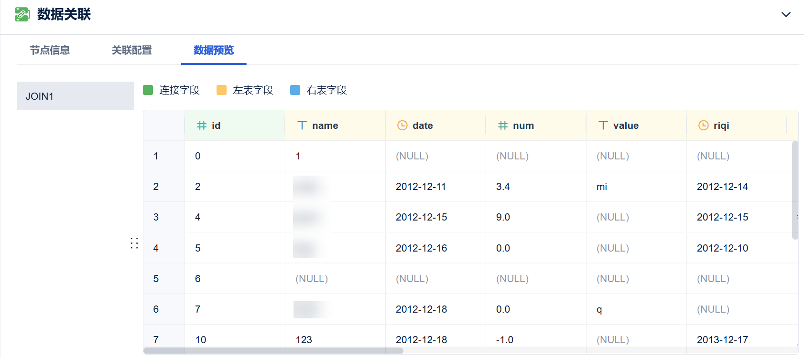The height and width of the screenshot is (358, 804).
Task: Select the 数据预览 tab
Action: (214, 50)
